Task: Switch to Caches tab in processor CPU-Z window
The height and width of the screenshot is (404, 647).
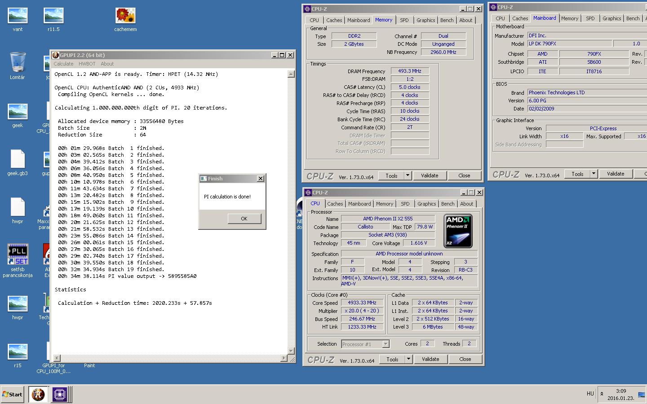Action: coord(335,204)
